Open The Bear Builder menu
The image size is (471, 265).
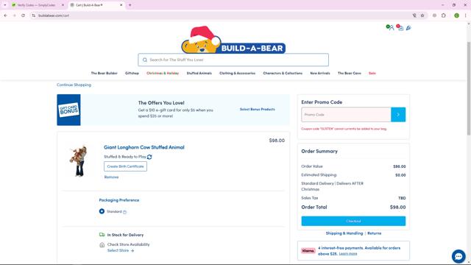pyautogui.click(x=105, y=74)
